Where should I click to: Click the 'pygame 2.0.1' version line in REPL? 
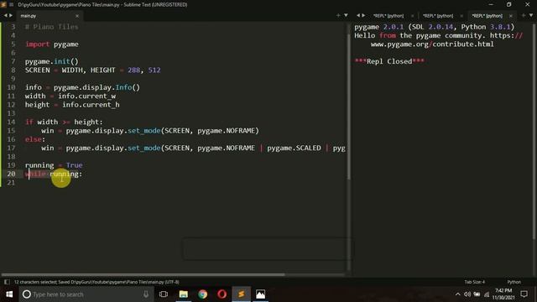click(435, 27)
